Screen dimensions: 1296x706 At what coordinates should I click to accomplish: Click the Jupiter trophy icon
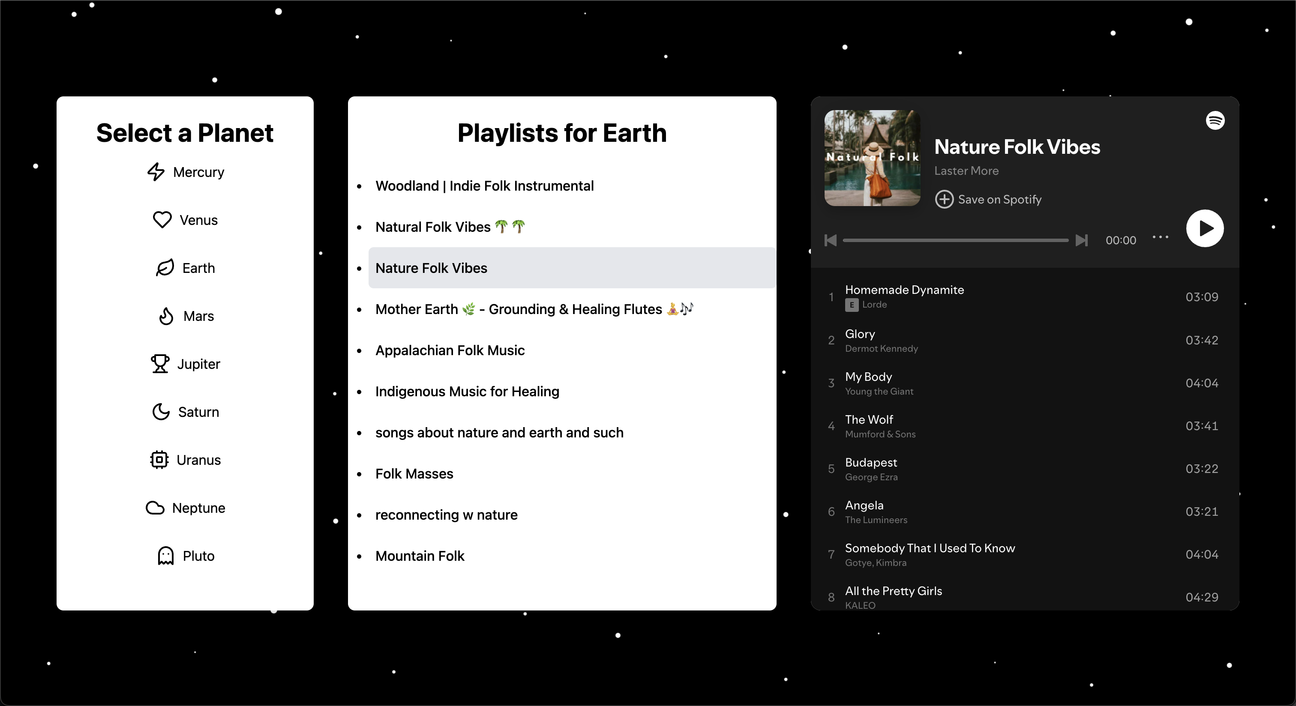point(160,364)
